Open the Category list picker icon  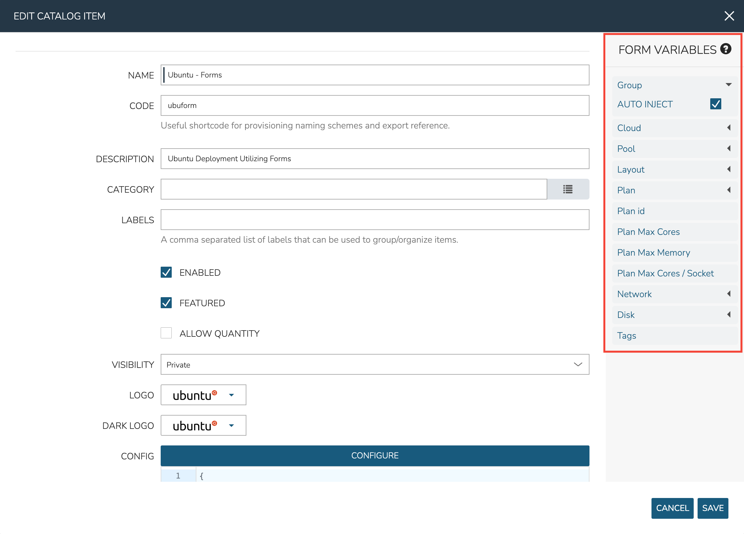567,189
